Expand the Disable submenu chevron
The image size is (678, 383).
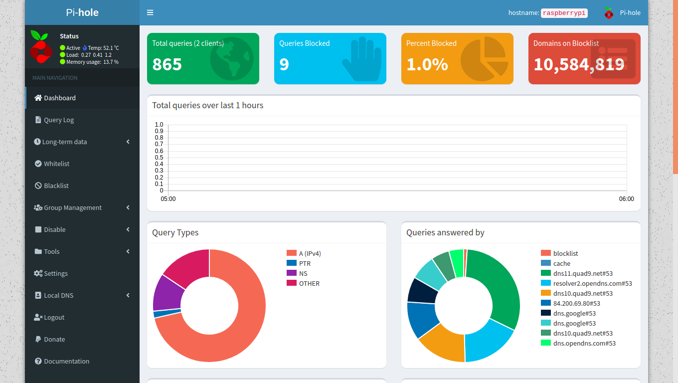pyautogui.click(x=128, y=229)
